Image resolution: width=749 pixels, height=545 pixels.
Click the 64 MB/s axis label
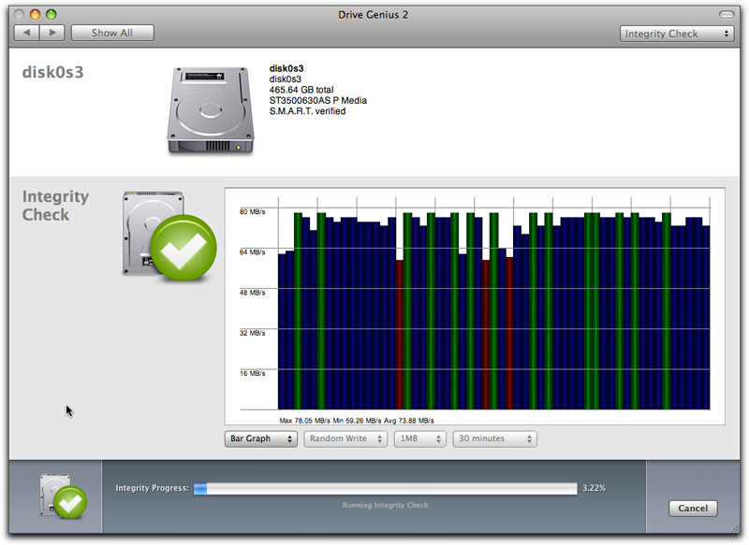tap(252, 251)
